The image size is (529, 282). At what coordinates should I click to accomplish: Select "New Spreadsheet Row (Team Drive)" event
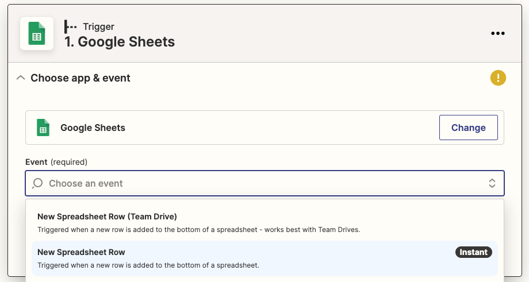click(107, 217)
